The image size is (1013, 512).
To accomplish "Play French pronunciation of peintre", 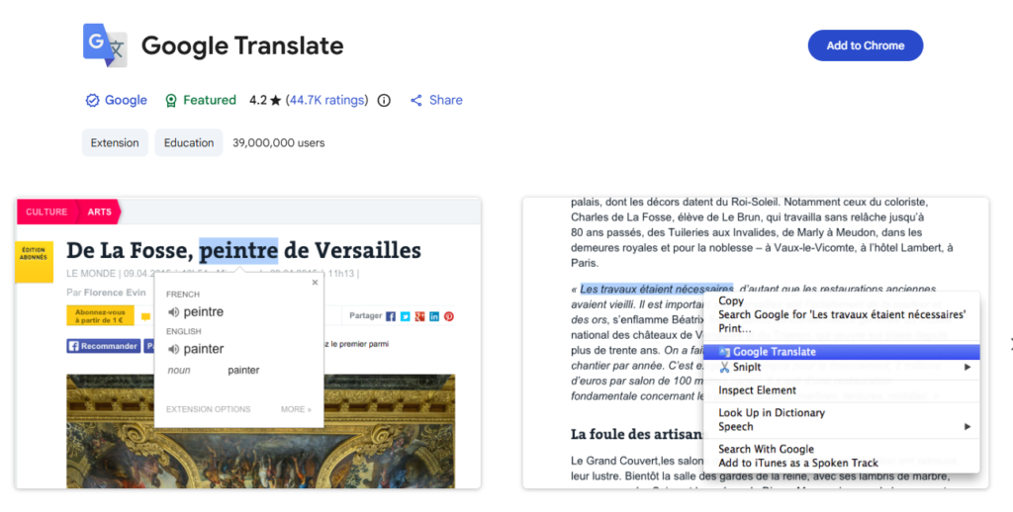I will click(x=173, y=312).
